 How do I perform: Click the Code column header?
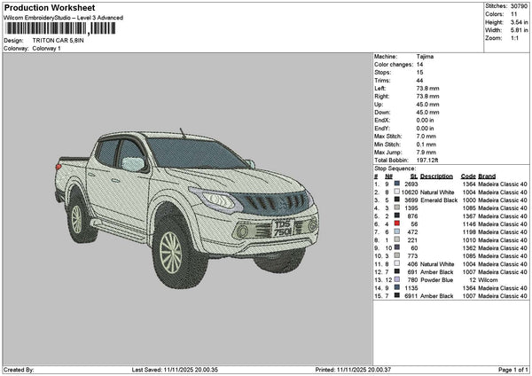point(468,176)
